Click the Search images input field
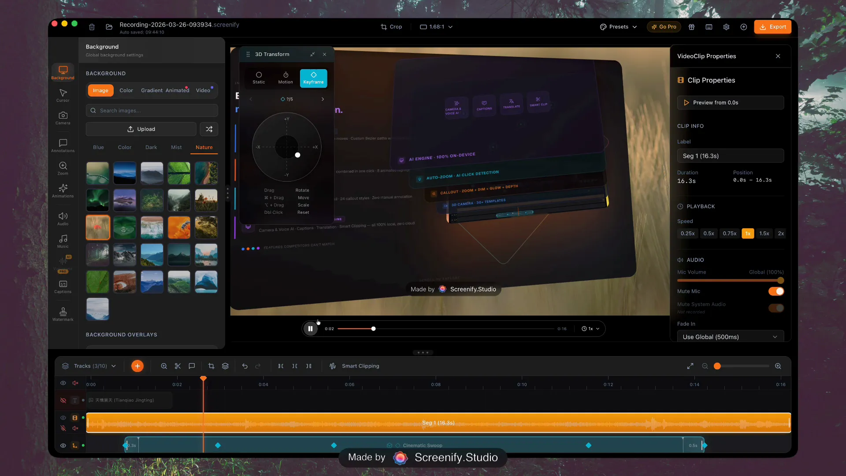The height and width of the screenshot is (476, 846). coord(152,111)
